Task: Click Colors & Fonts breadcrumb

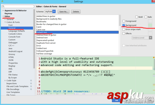Action: [x=50, y=6]
